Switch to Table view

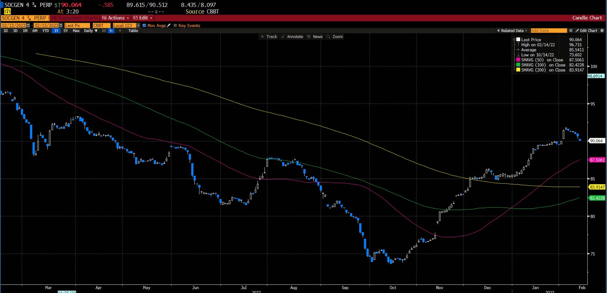click(133, 31)
